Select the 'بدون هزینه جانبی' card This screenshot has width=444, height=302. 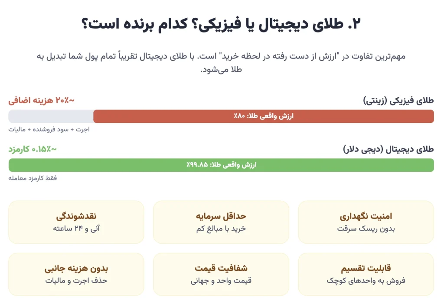76,274
